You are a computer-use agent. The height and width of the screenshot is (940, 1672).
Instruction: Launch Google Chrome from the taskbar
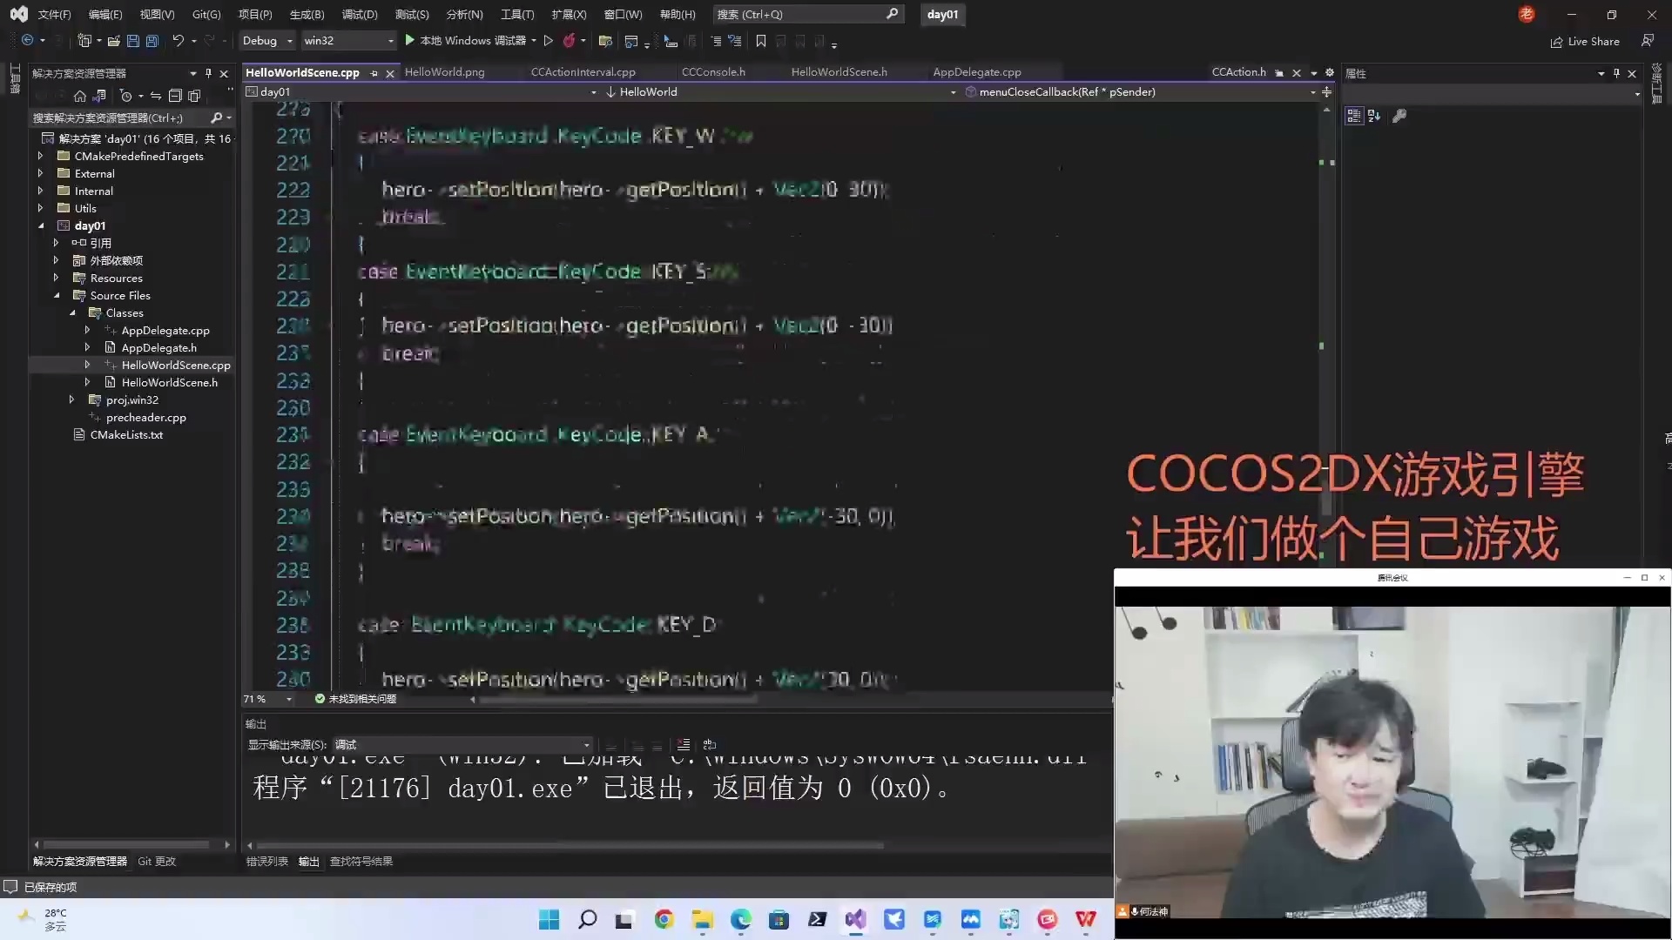click(664, 919)
